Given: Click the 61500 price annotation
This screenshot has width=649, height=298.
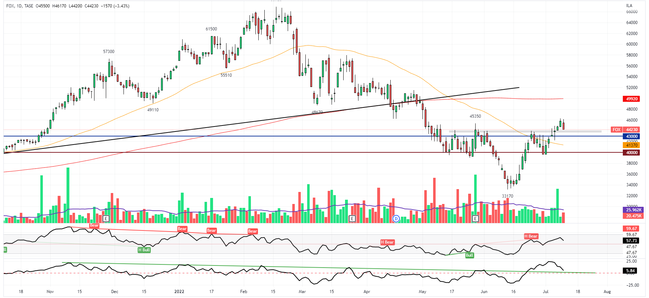Looking at the screenshot, I should tap(211, 29).
